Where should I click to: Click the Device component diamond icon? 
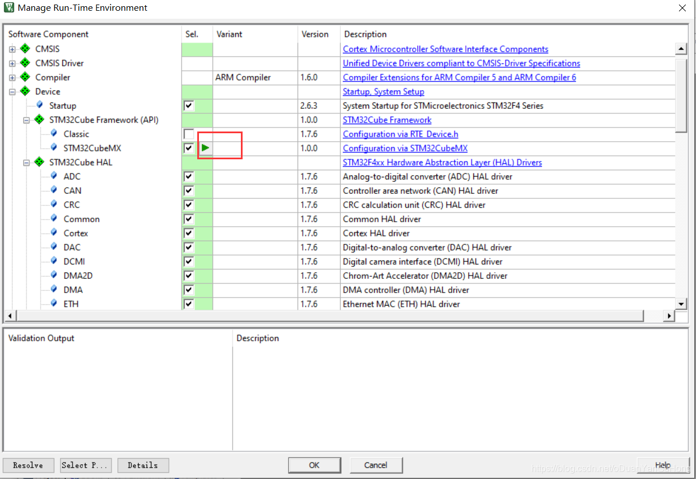25,91
